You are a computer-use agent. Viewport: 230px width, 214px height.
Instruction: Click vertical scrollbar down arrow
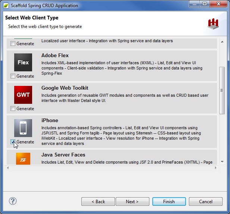[x=222, y=162]
